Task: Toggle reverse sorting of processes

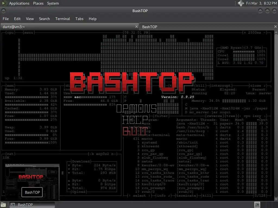Action: [214, 116]
